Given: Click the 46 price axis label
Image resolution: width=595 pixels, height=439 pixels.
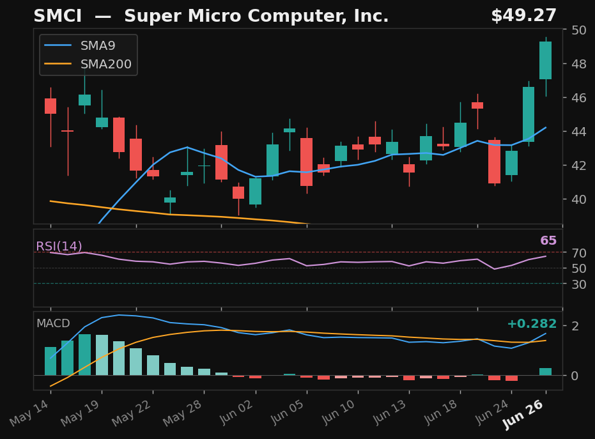Looking at the screenshot, I should click(x=578, y=98).
